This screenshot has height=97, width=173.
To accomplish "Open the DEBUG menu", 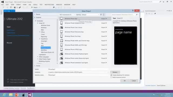I will tap(18, 5).
